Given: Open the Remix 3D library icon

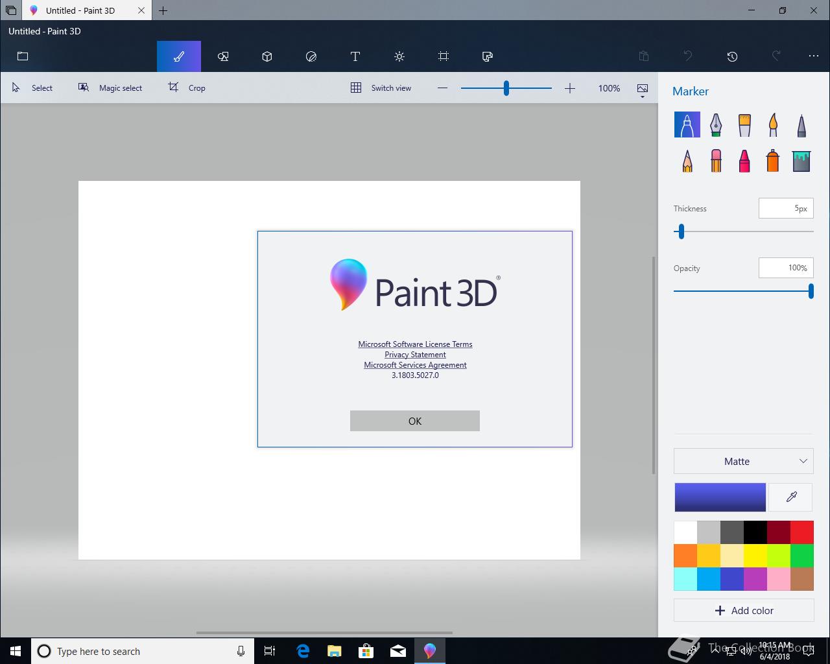Looking at the screenshot, I should tap(488, 56).
